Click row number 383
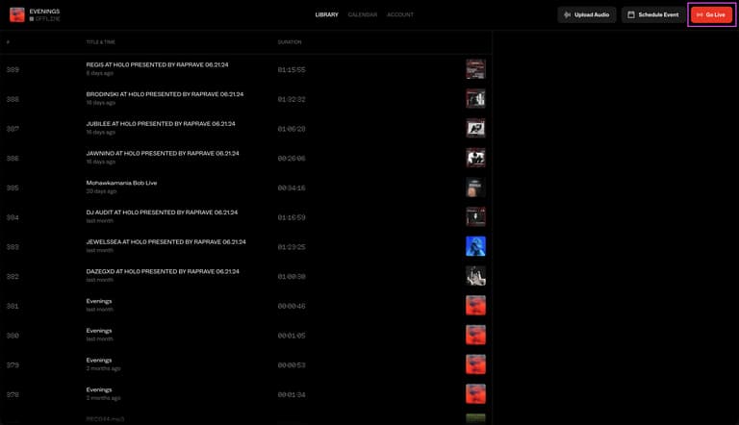This screenshot has height=425, width=739. pyautogui.click(x=13, y=247)
